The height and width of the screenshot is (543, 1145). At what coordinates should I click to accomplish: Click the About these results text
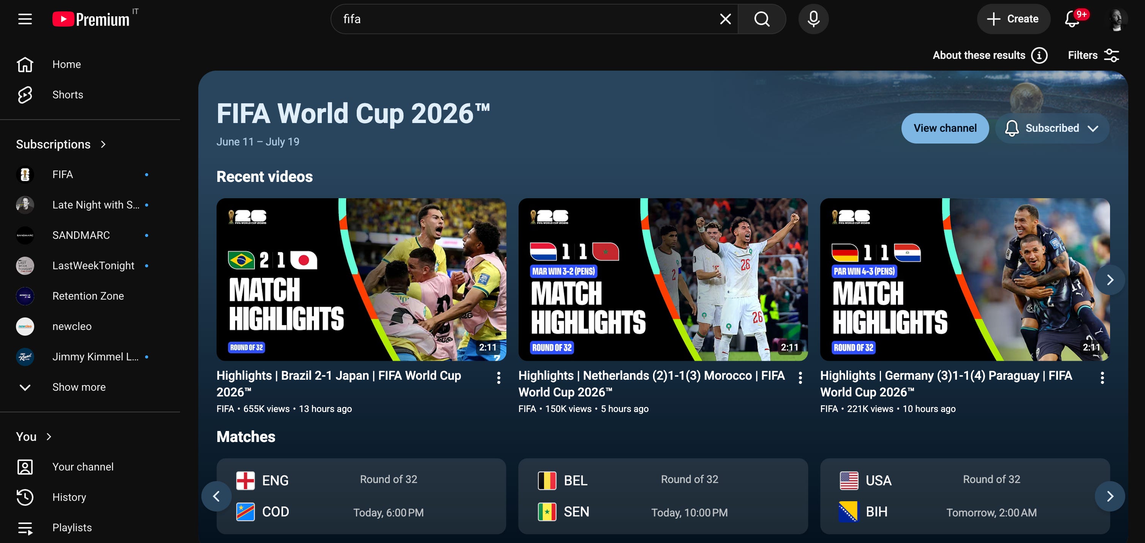pyautogui.click(x=979, y=55)
